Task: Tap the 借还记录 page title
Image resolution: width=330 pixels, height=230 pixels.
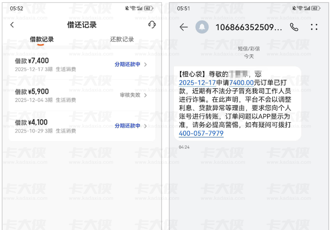Action: tap(82, 25)
